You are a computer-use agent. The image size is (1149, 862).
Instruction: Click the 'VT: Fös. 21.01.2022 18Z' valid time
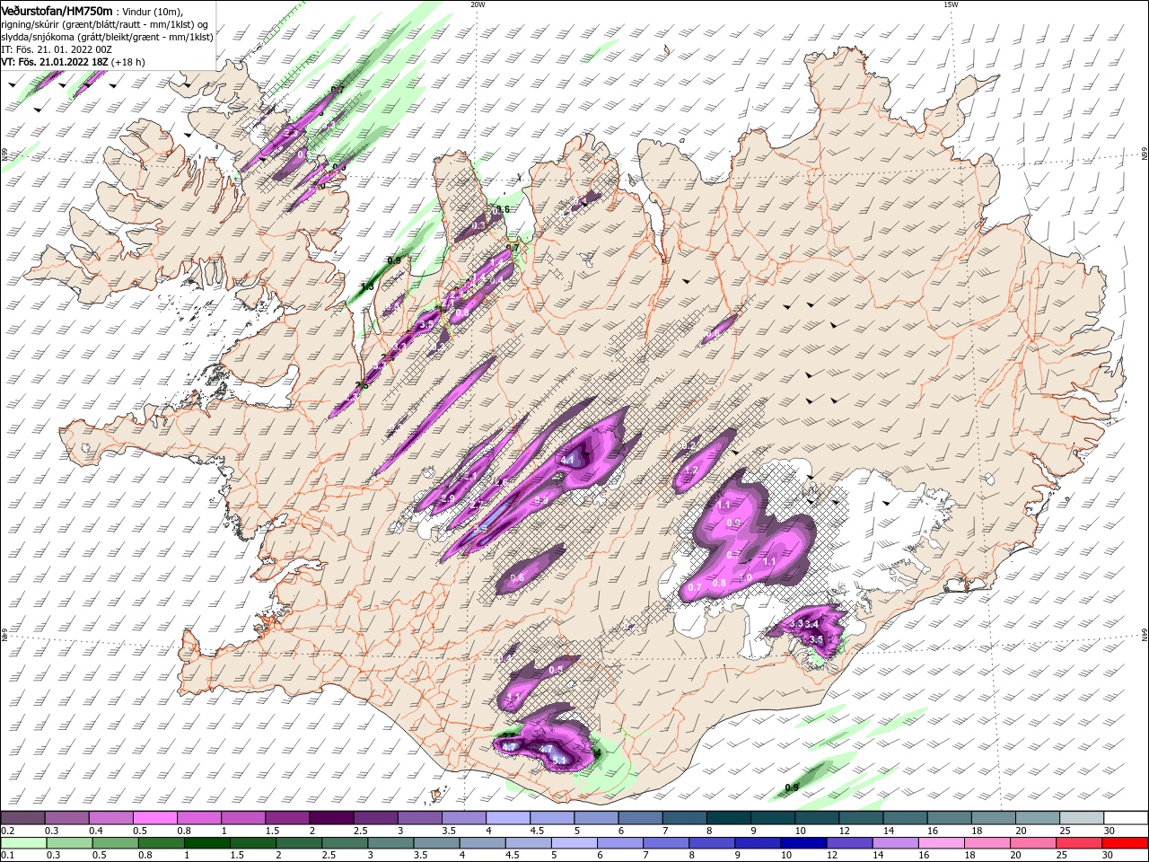(x=56, y=62)
